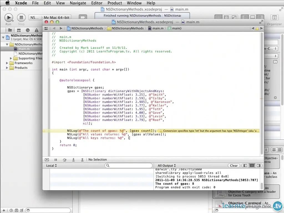Click the Run button to build and run
The width and height of the screenshot is (284, 213).
coord(8,18)
